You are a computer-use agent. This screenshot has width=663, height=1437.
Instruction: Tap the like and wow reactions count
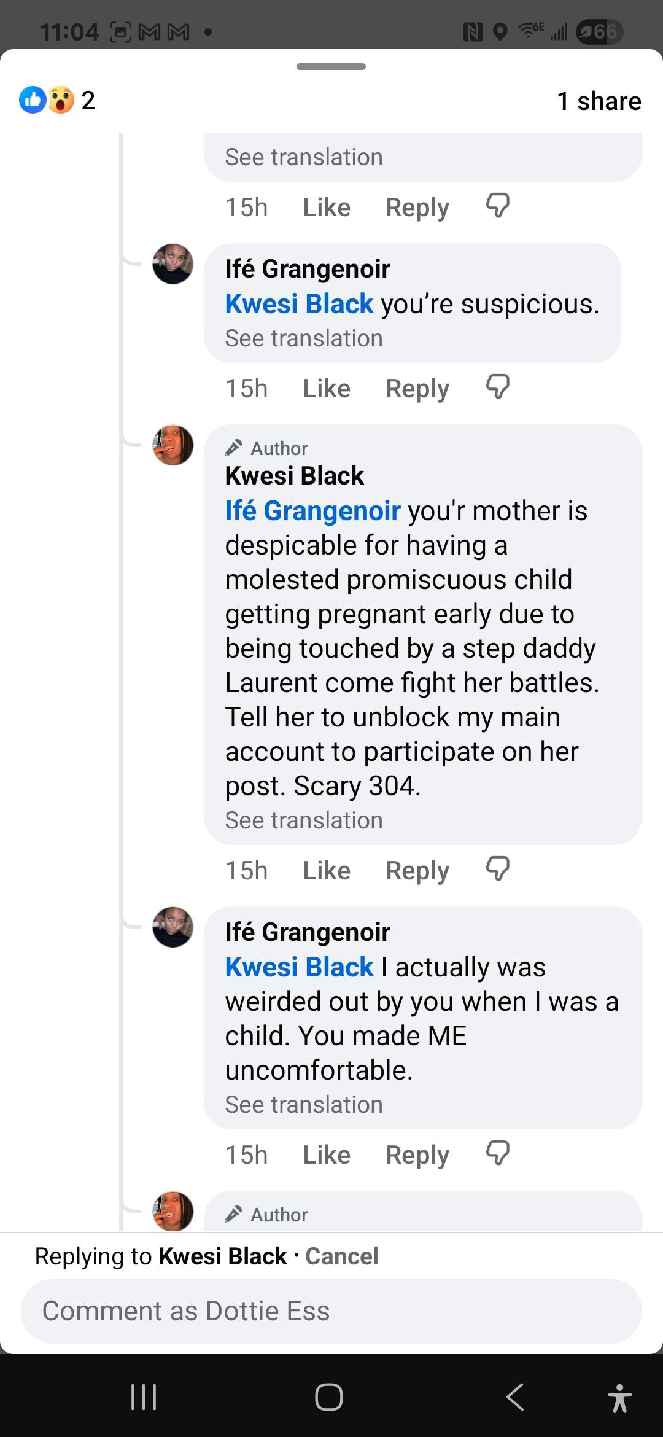57,100
